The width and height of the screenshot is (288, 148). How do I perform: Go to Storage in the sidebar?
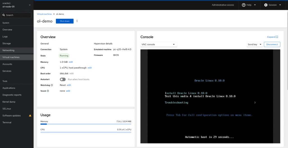pyautogui.click(x=7, y=44)
